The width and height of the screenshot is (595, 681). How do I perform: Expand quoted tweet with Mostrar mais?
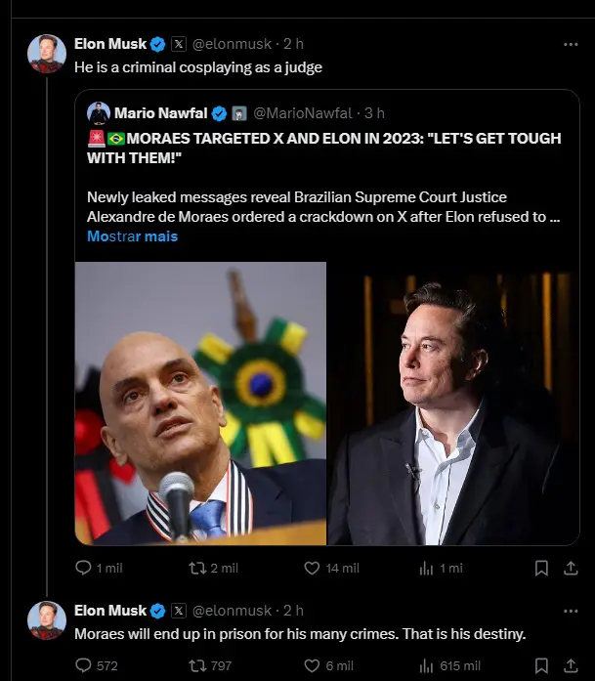click(x=132, y=236)
